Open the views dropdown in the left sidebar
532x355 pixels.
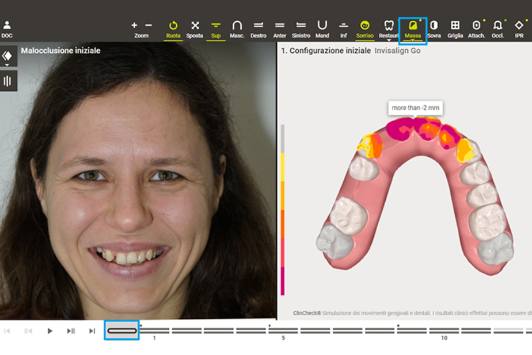(7, 56)
